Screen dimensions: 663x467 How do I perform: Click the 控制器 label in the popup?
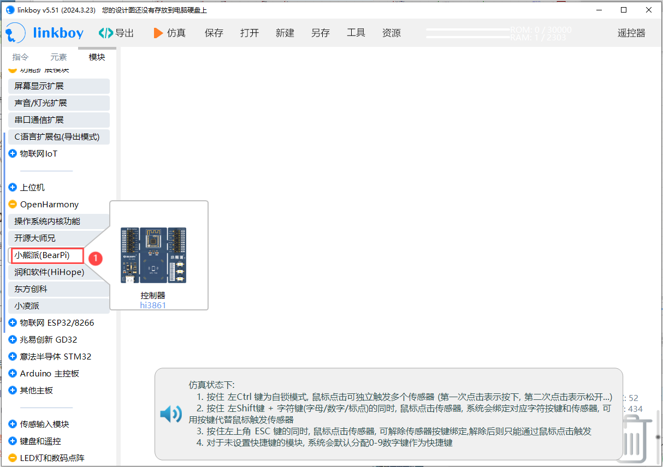[153, 296]
